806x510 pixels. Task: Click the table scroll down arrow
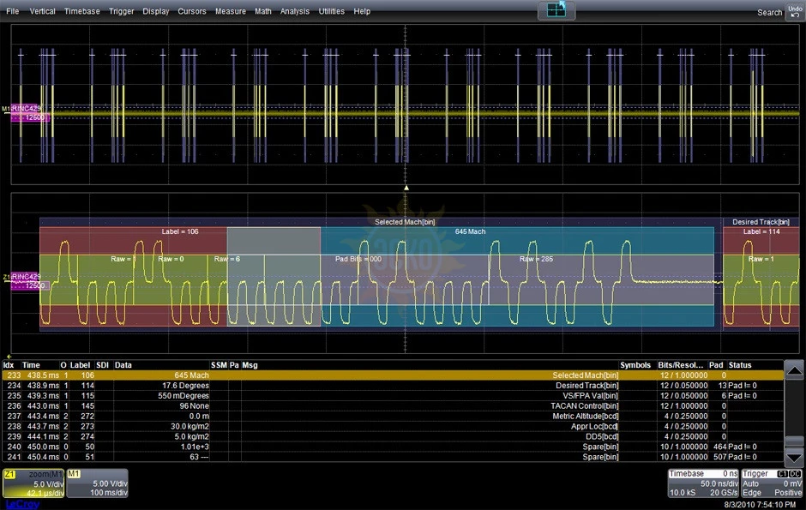click(x=794, y=457)
